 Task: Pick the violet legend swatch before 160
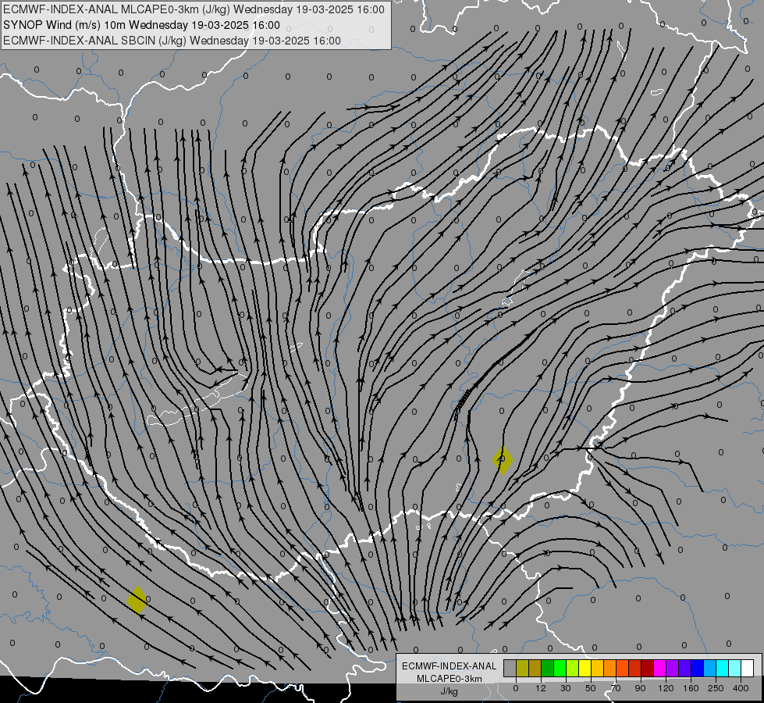point(685,668)
